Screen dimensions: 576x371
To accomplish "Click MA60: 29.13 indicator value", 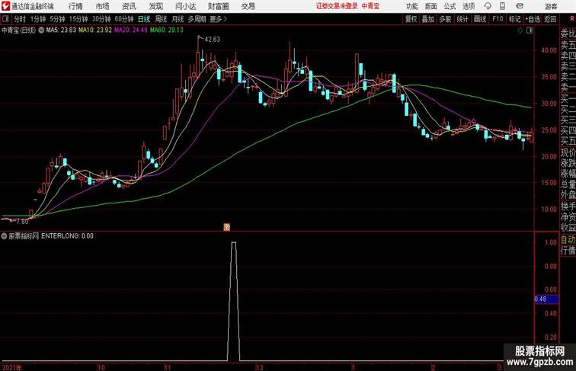I will [x=166, y=30].
